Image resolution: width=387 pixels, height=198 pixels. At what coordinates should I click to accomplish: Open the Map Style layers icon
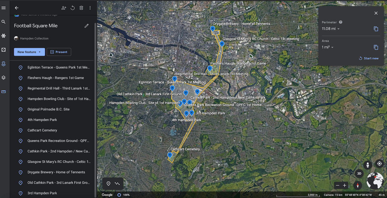[x=4, y=78]
